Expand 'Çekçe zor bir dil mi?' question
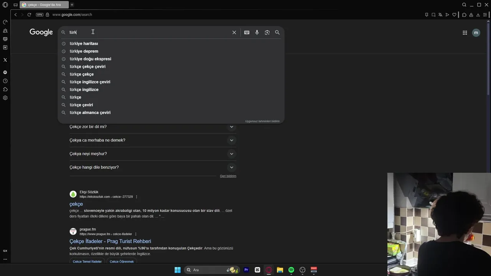This screenshot has width=491, height=276. 153,127
